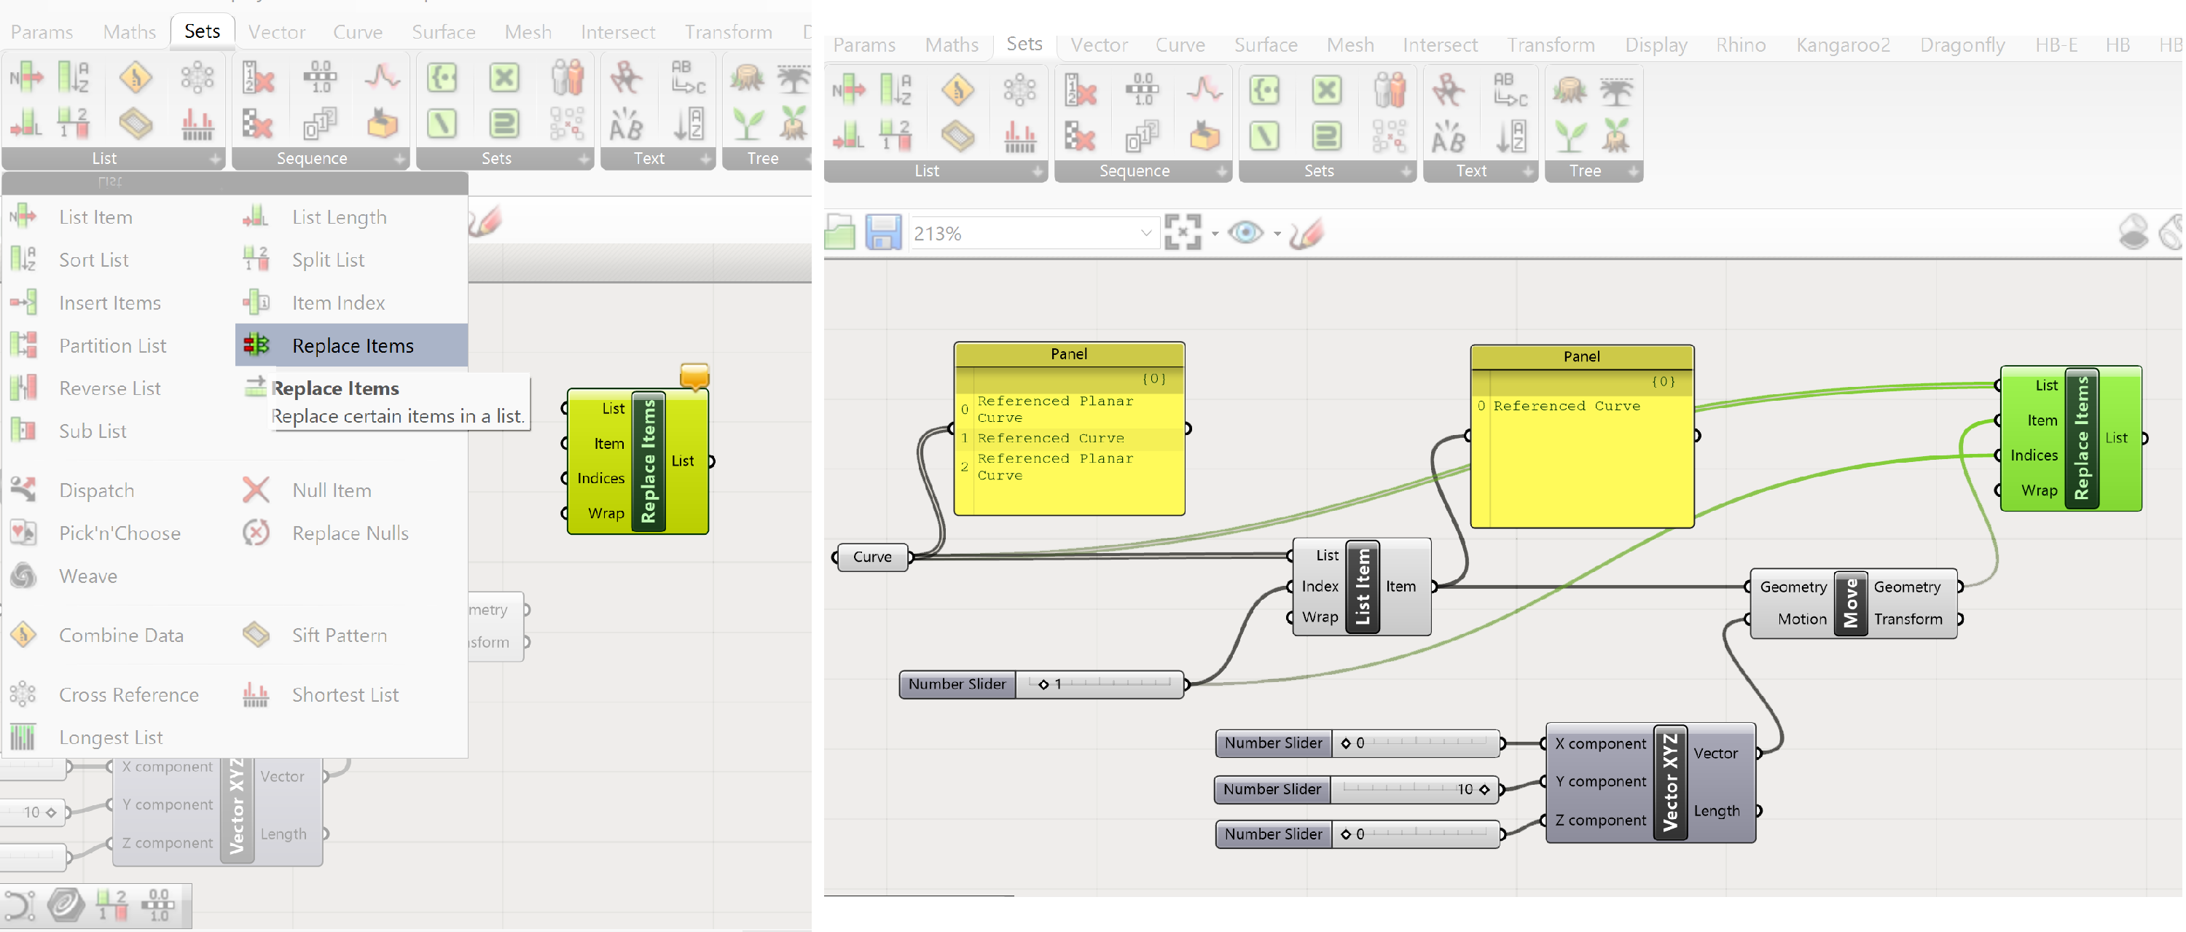Click the Curve parameter component
The height and width of the screenshot is (932, 2186).
(x=871, y=557)
